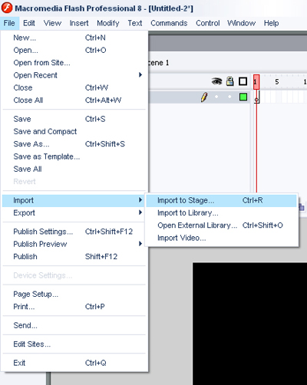Expand the Export submenu
The image size is (307, 385).
click(x=74, y=212)
